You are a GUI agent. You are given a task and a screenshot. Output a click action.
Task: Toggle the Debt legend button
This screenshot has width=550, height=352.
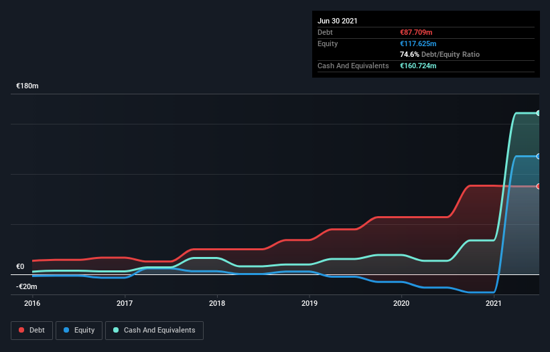coord(32,331)
